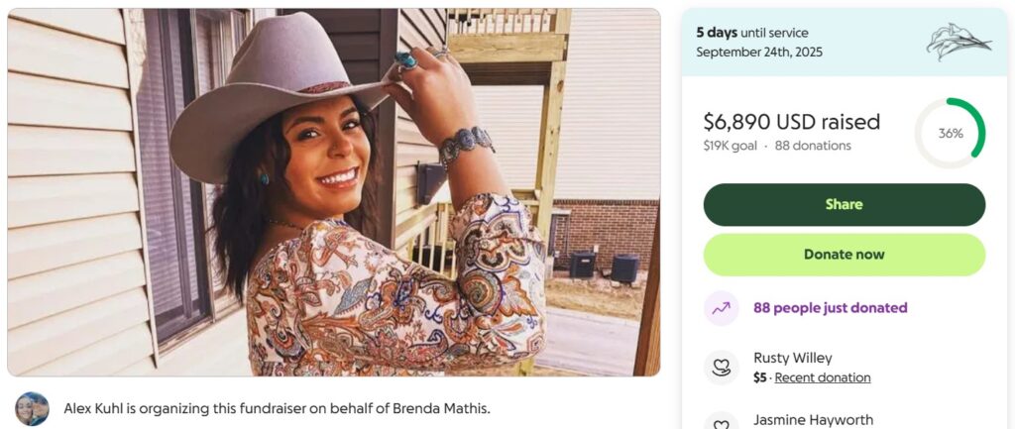
Task: Click the 36% circular progress indicator
Action: pos(950,133)
